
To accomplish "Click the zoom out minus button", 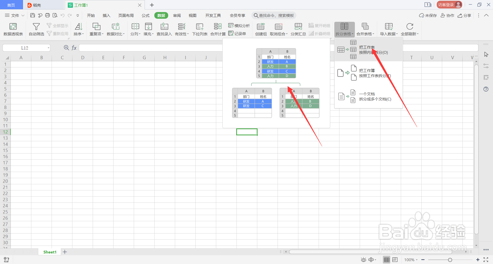I will pyautogui.click(x=423, y=260).
